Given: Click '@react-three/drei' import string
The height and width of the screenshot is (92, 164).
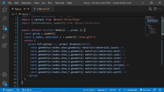Looking at the screenshot, I should coord(87,23).
